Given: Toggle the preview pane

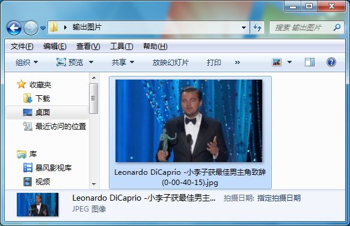Looking at the screenshot, I should (309, 62).
